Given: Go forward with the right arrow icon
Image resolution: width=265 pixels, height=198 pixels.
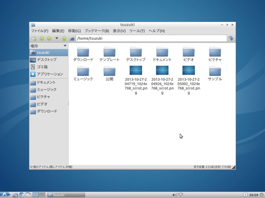Looking at the screenshot, I should pyautogui.click(x=49, y=38).
